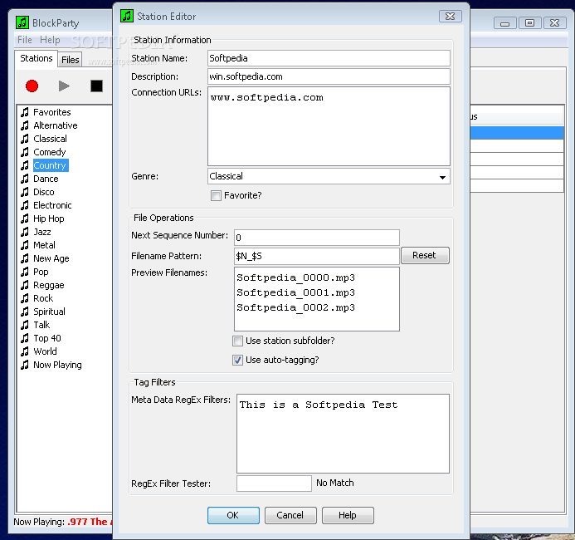This screenshot has width=575, height=540.
Task: Select the Top 40 genre note icon
Action: [x=25, y=338]
